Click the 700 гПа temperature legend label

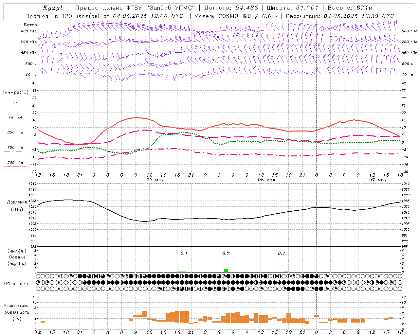pyautogui.click(x=15, y=147)
